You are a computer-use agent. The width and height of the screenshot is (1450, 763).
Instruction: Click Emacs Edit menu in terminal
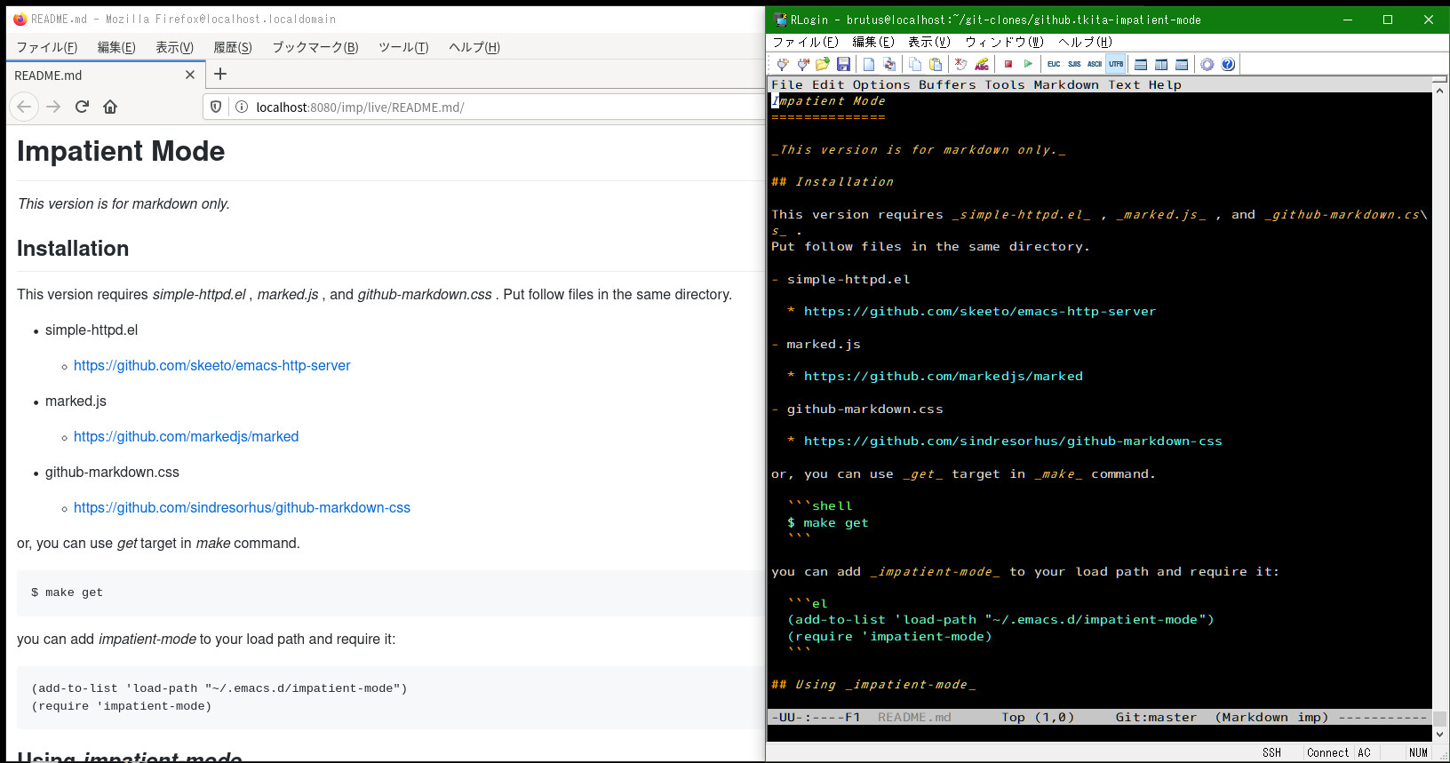tap(828, 84)
